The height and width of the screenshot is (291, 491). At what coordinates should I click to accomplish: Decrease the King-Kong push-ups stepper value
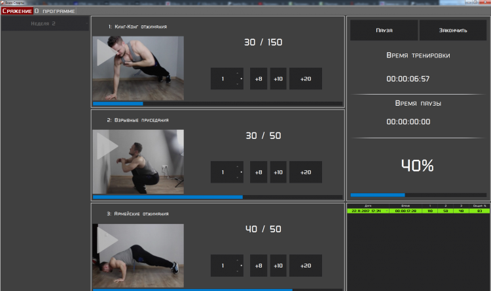[x=238, y=84]
